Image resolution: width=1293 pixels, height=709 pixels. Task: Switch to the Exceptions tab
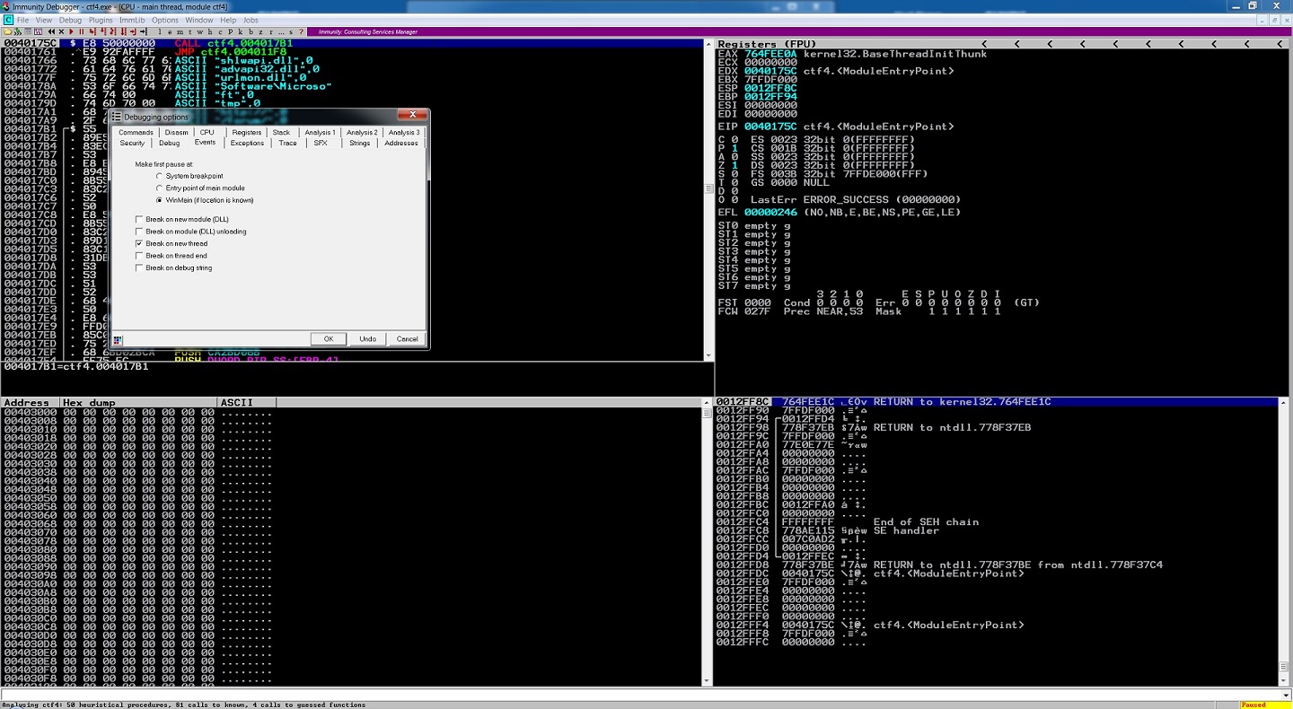(x=247, y=143)
